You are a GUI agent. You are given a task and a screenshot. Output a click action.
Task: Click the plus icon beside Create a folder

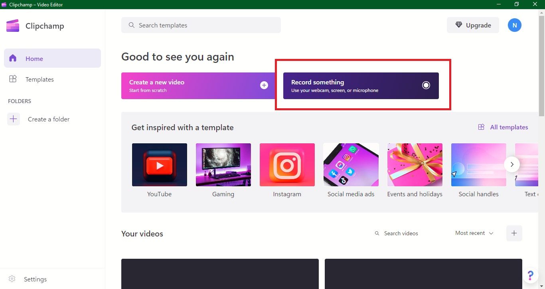click(x=14, y=119)
